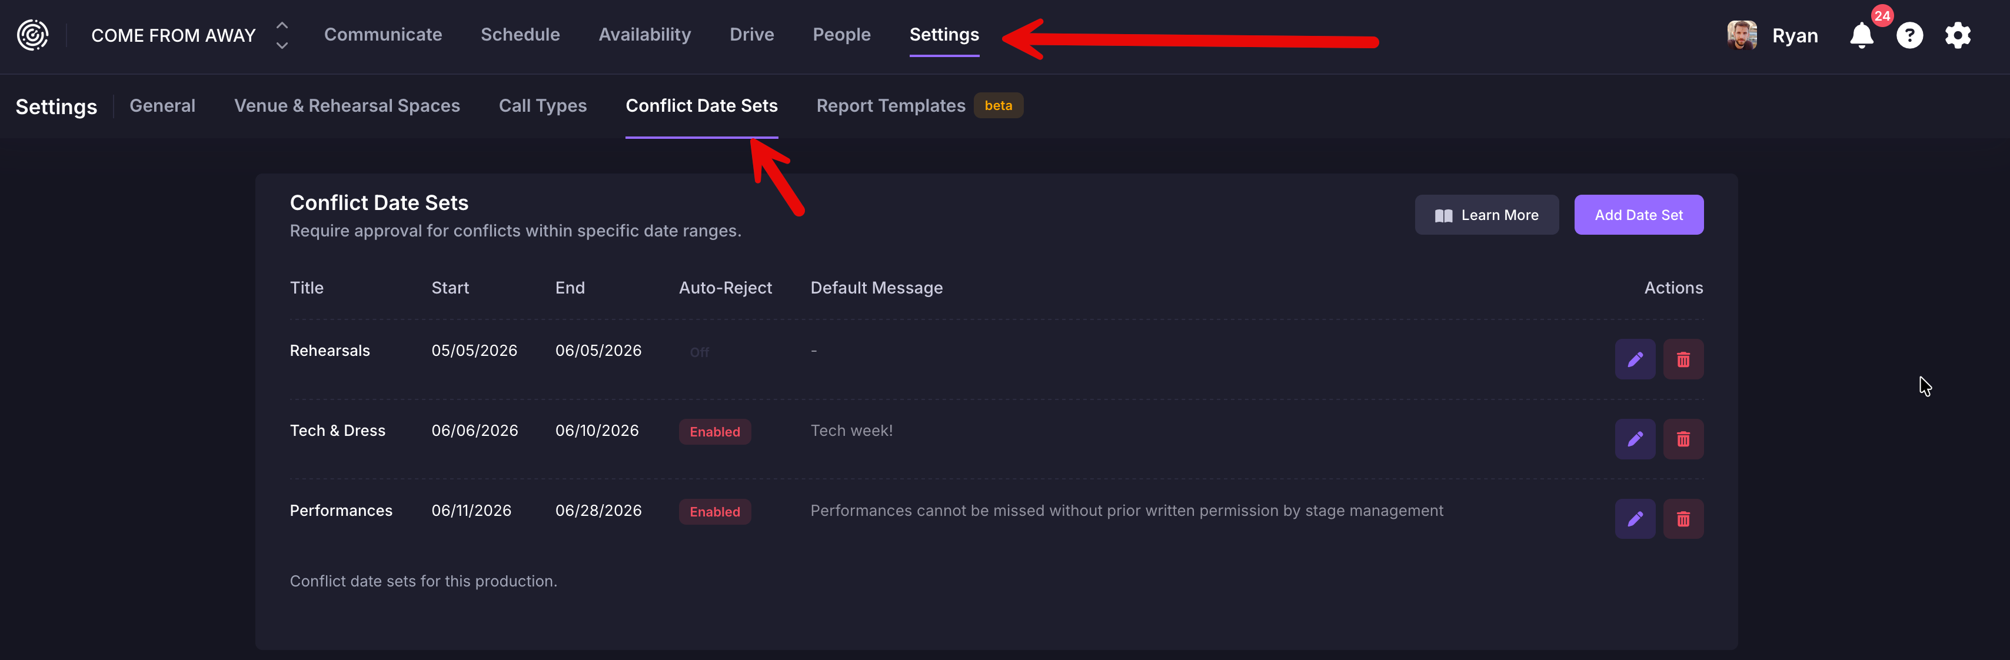Delete the Tech & Dress date set
This screenshot has width=2010, height=660.
click(1683, 439)
